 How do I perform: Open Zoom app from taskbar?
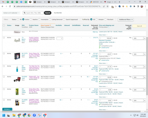34,115
